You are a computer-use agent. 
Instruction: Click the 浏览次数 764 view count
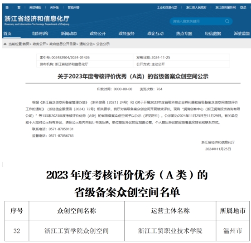(x=151, y=89)
